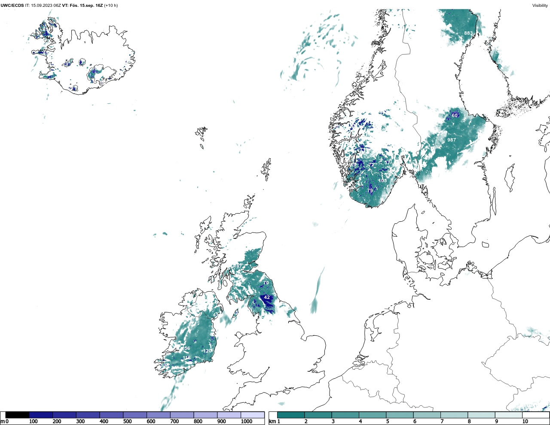This screenshot has height=425, width=550.
Task: Select the 500–600 m legend color block
Action: pos(135,415)
